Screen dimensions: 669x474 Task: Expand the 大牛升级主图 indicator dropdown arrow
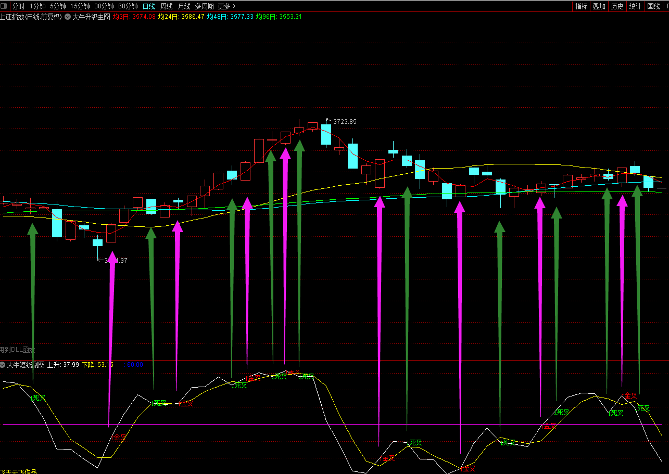[67, 17]
